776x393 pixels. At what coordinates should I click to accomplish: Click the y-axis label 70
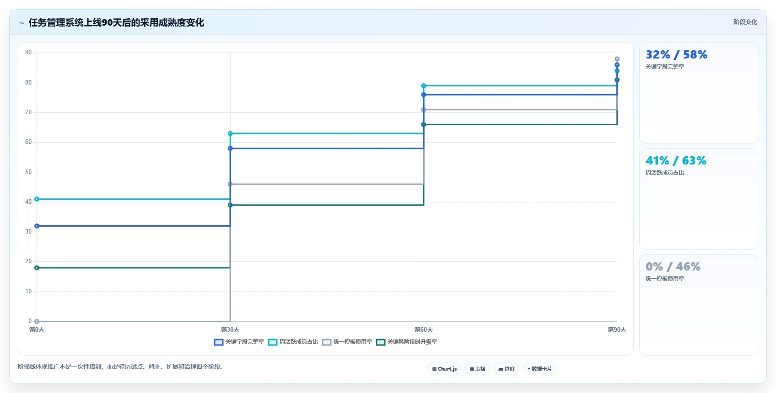tap(28, 112)
